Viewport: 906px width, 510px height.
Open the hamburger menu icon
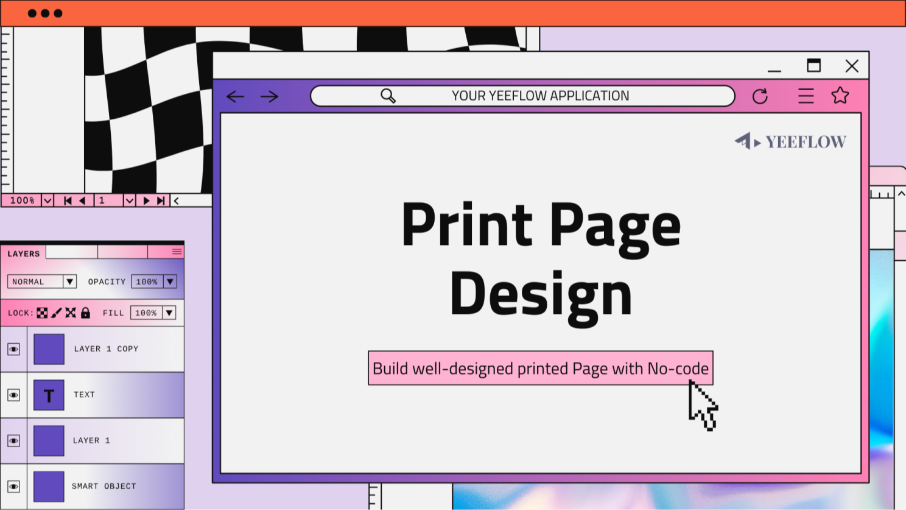(x=806, y=96)
